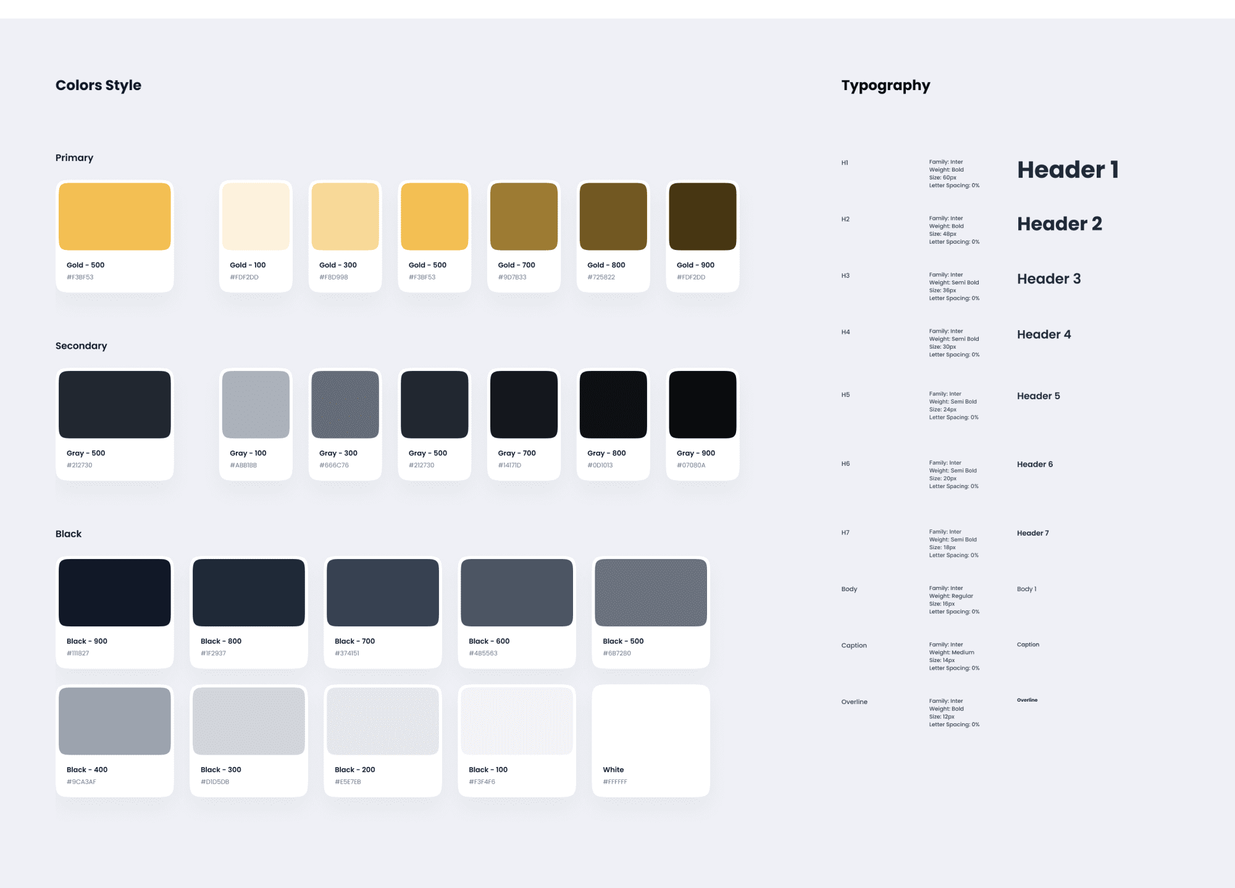Select the Gold - 800 color swatch
Image resolution: width=1235 pixels, height=888 pixels.
(x=613, y=217)
